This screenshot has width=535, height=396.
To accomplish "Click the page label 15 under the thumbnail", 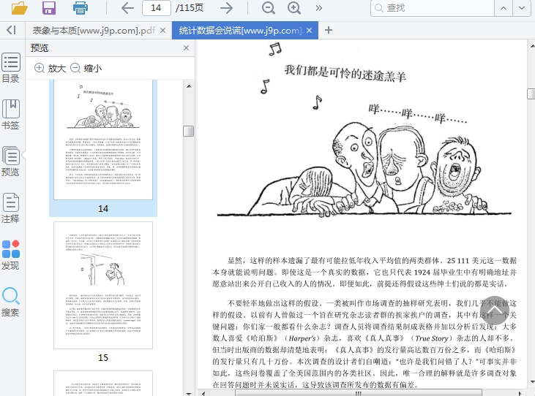I will (x=103, y=357).
